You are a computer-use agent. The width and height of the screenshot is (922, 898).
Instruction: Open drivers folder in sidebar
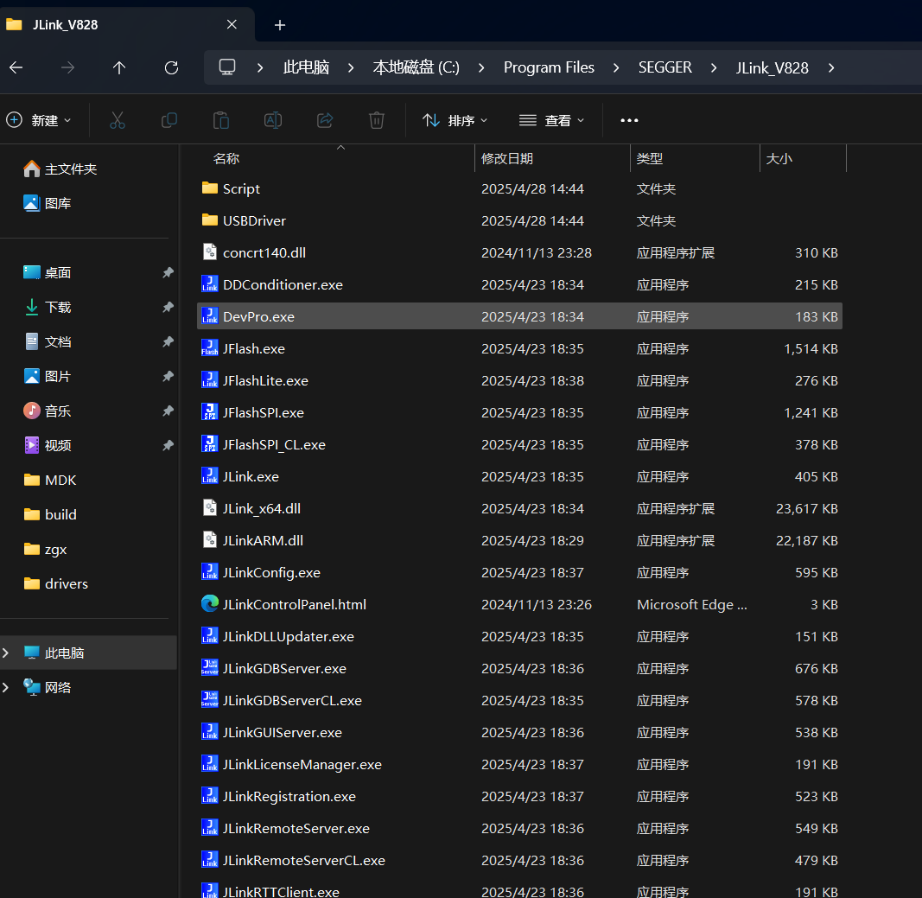(x=56, y=583)
